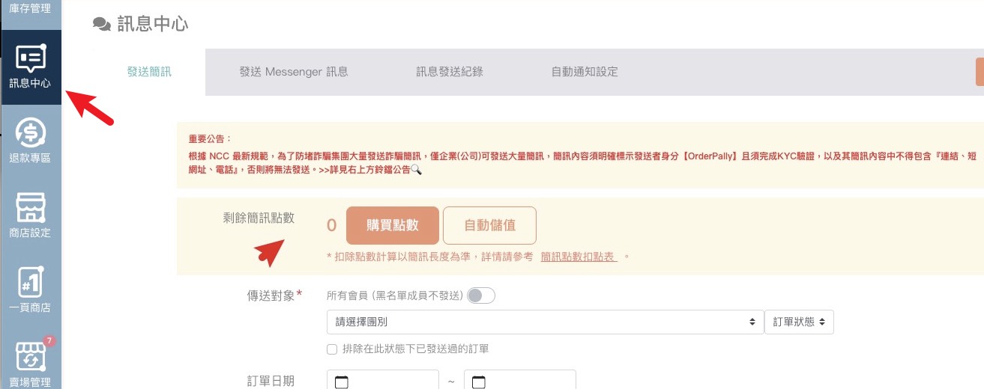Switch to 發送 Messenger 訊息 tab
Image resolution: width=984 pixels, height=389 pixels.
point(294,72)
